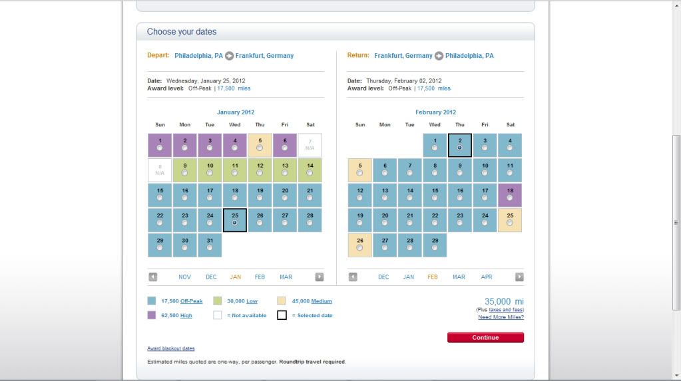Go to next month on departure calendar
This screenshot has width=681, height=381.
pyautogui.click(x=320, y=277)
